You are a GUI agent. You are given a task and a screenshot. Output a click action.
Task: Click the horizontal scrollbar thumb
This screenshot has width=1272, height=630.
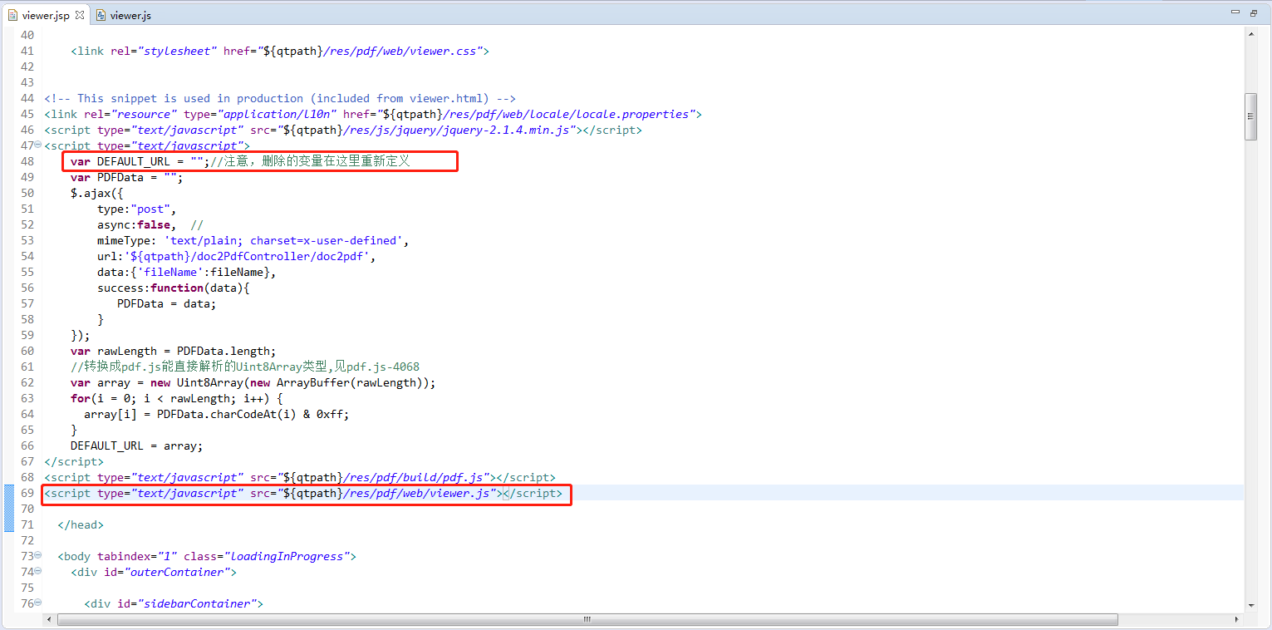point(587,619)
